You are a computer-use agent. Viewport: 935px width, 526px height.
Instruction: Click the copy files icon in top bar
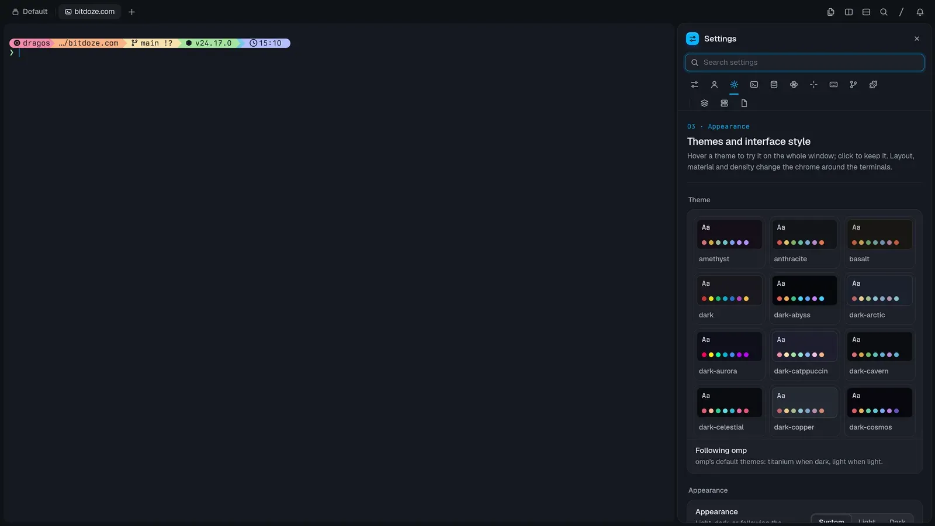point(830,12)
